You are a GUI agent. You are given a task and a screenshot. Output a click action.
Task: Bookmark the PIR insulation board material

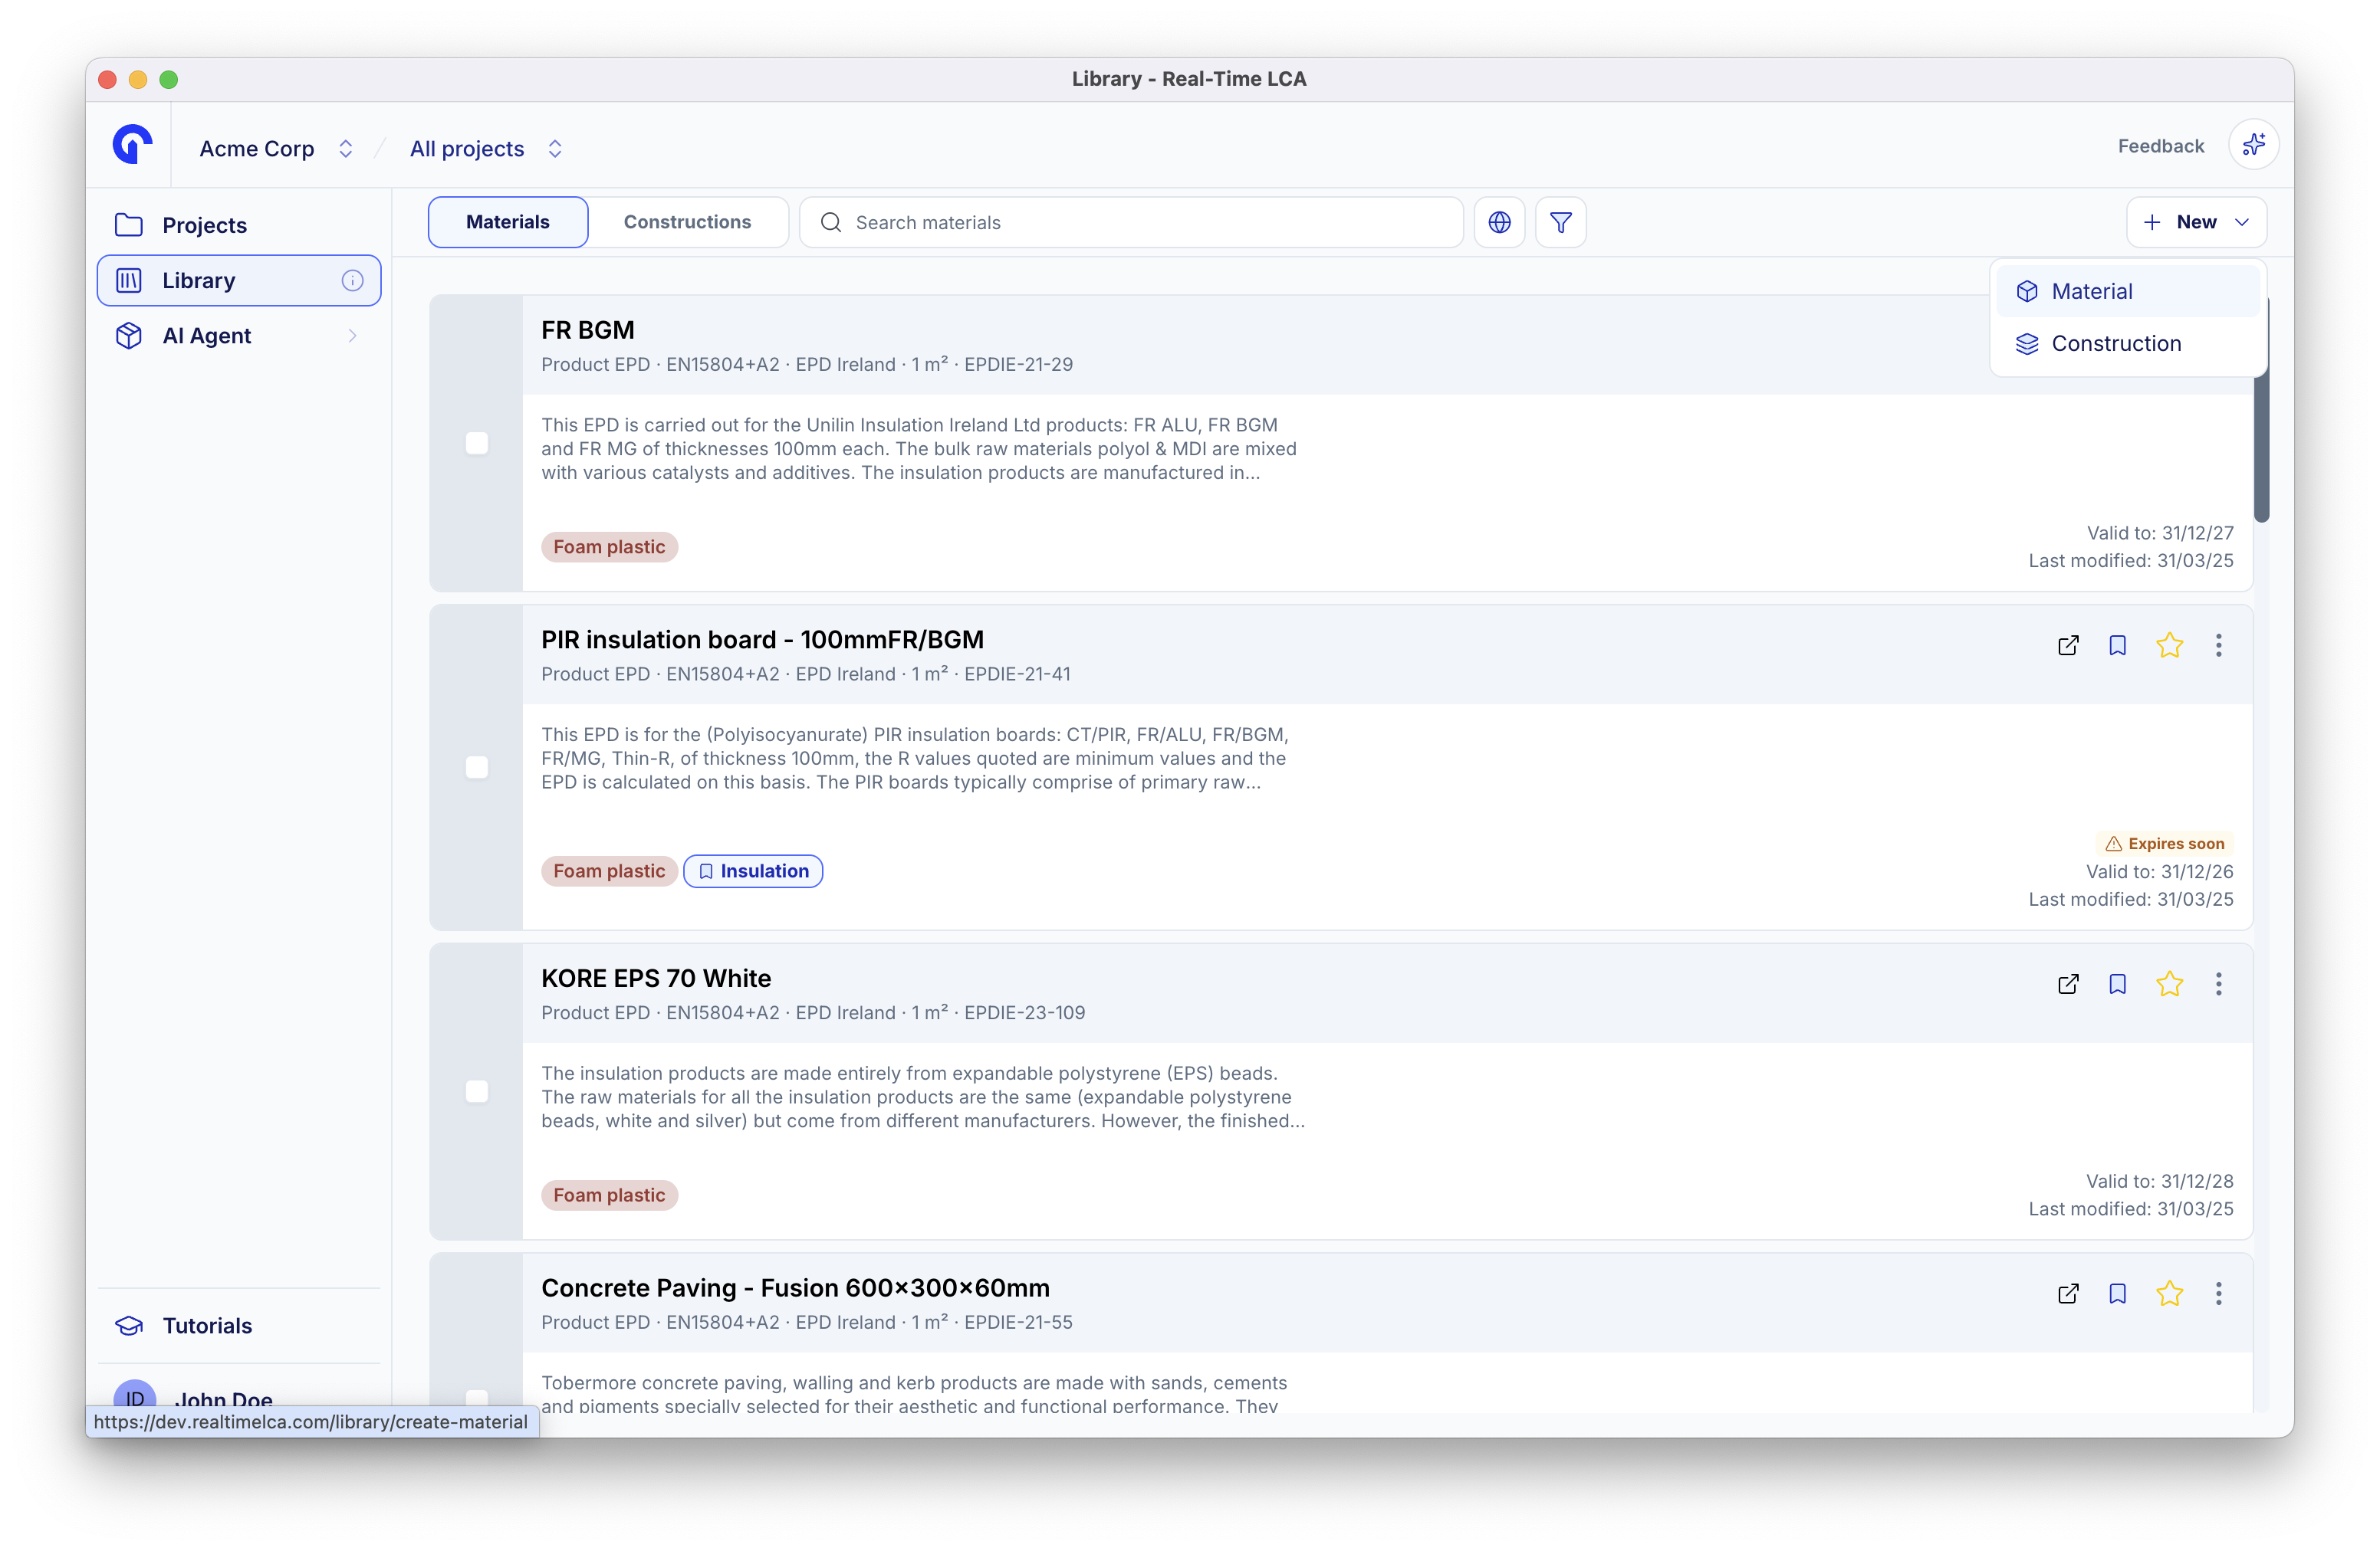[x=2117, y=645]
